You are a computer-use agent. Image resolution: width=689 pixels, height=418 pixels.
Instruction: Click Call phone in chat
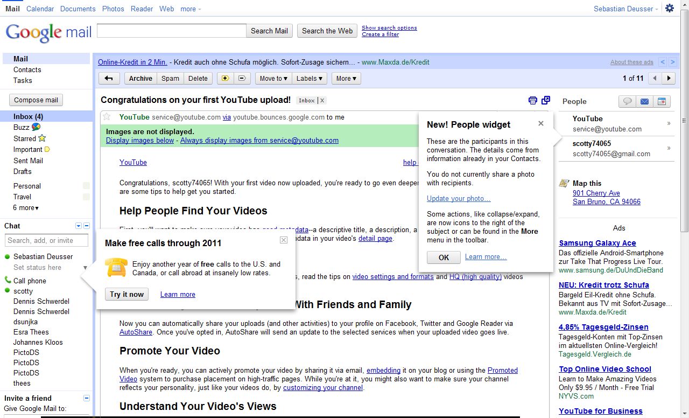(30, 281)
